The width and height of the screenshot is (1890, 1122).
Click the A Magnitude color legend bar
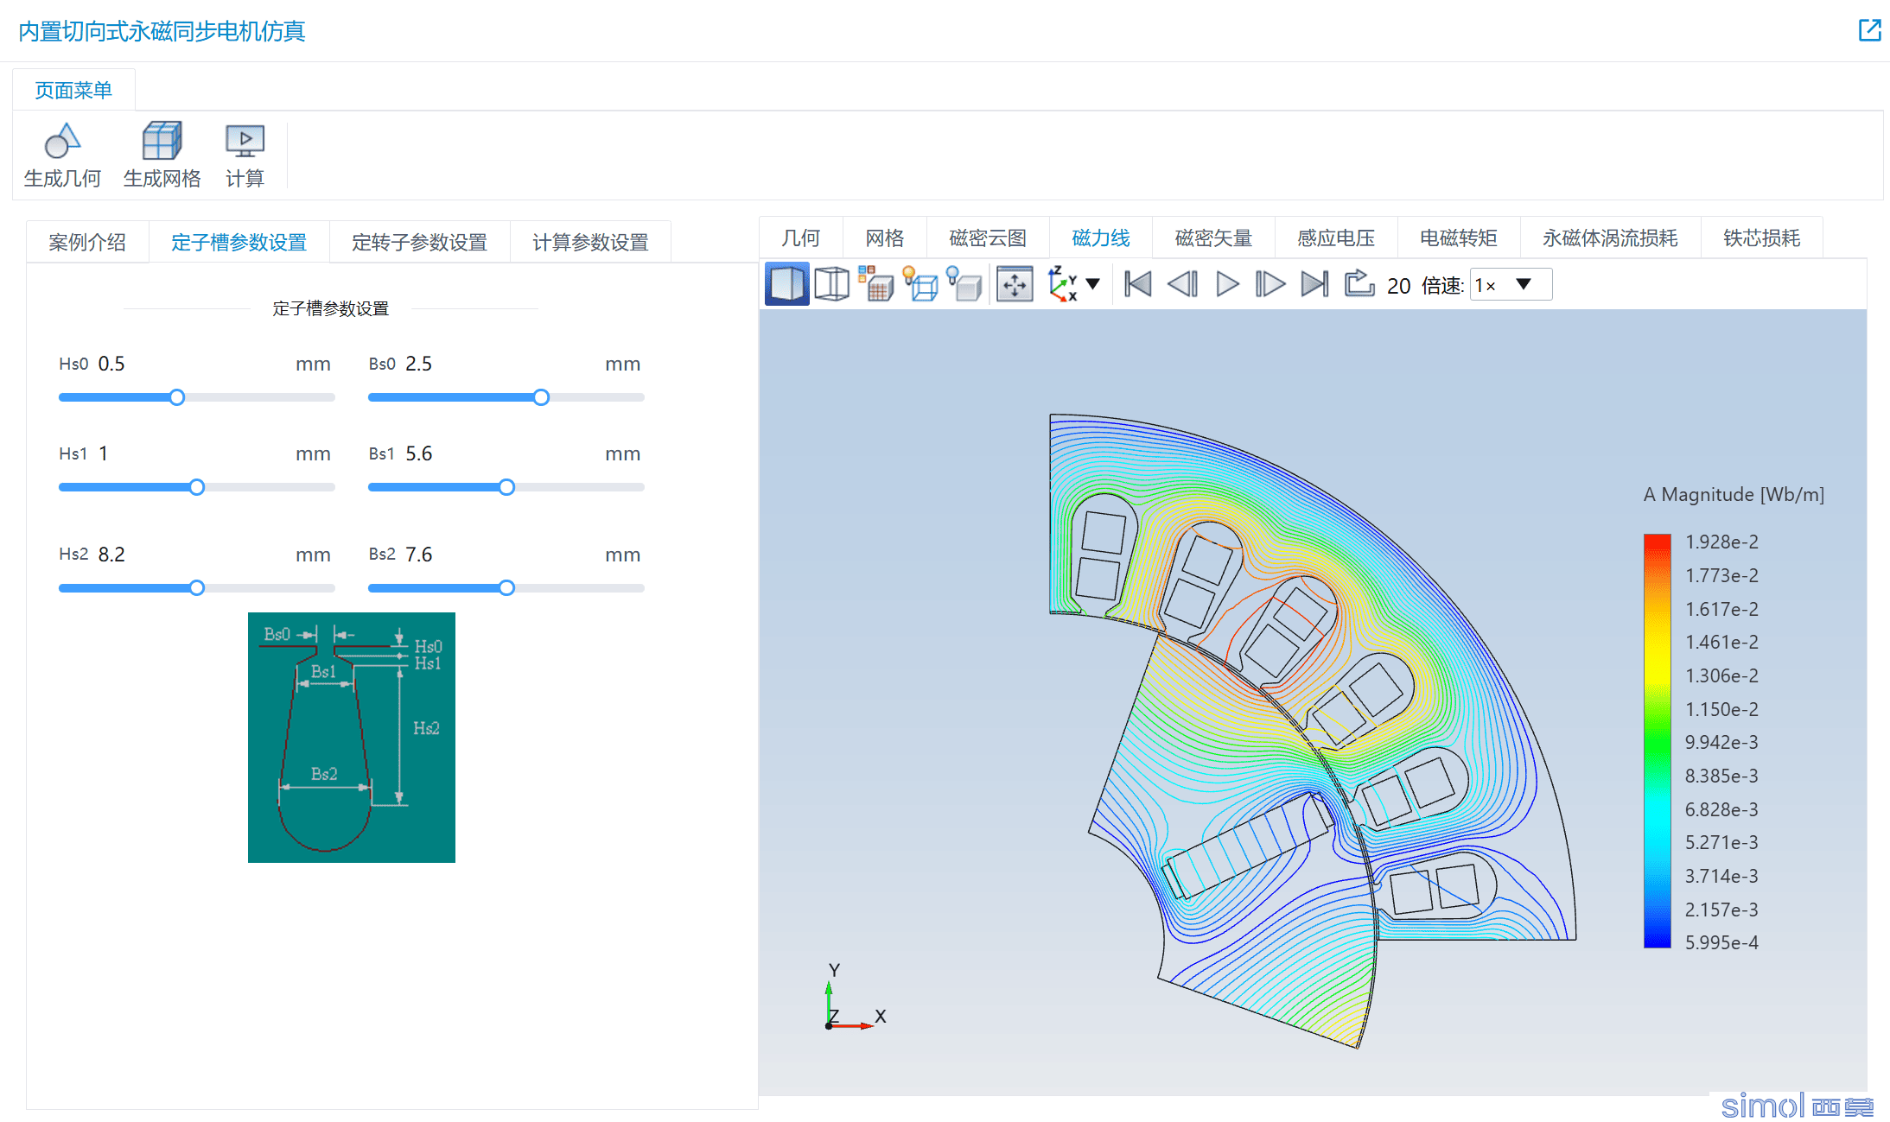1657,741
